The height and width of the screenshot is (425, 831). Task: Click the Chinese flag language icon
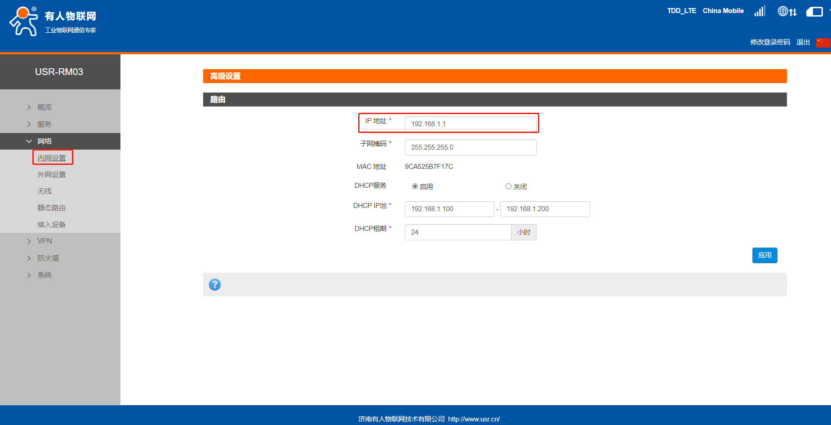[822, 42]
